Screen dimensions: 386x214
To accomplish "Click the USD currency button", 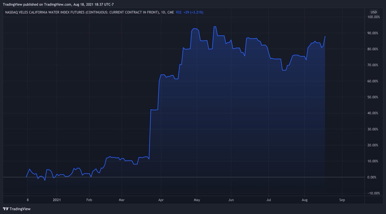I will tap(373, 12).
